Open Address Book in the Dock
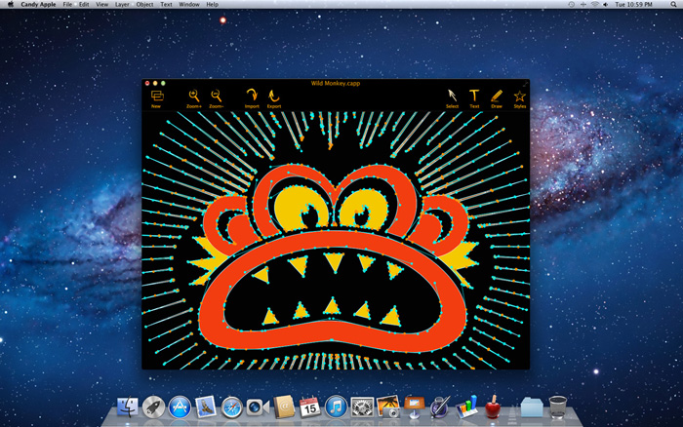The image size is (683, 427). tap(284, 408)
